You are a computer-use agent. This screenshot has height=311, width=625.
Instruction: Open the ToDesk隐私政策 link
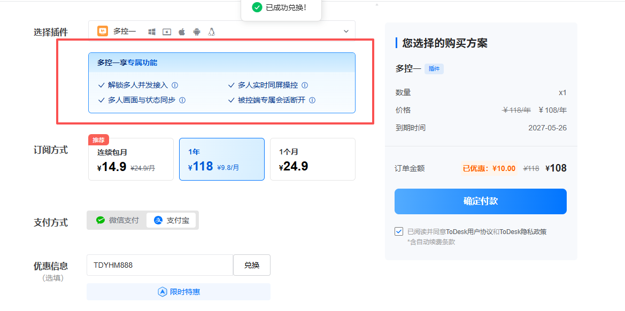coord(523,232)
